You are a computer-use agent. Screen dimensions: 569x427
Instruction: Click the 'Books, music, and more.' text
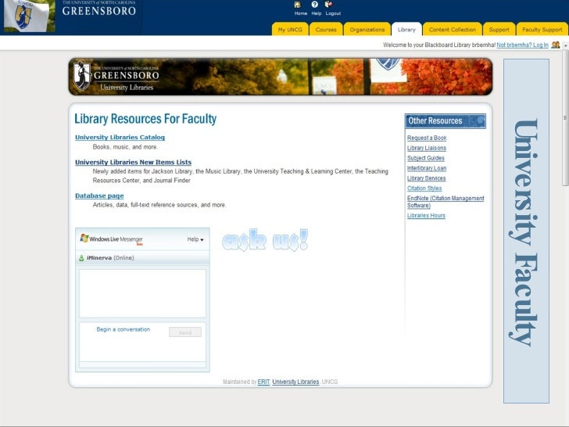125,147
